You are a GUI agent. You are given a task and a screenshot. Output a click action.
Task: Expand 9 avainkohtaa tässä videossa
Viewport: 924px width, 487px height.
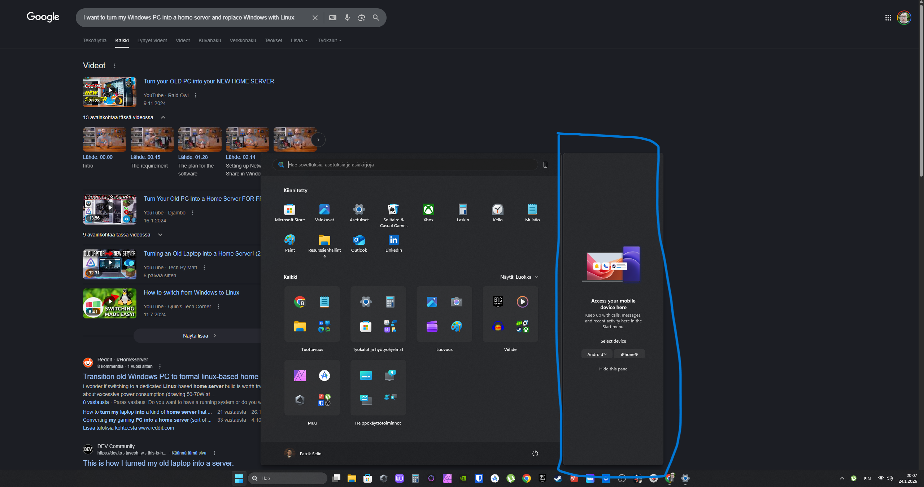(x=160, y=235)
